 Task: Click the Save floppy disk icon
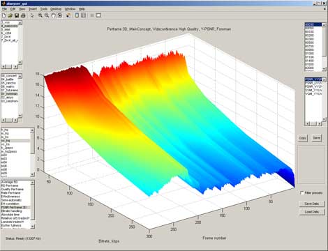point(17,15)
